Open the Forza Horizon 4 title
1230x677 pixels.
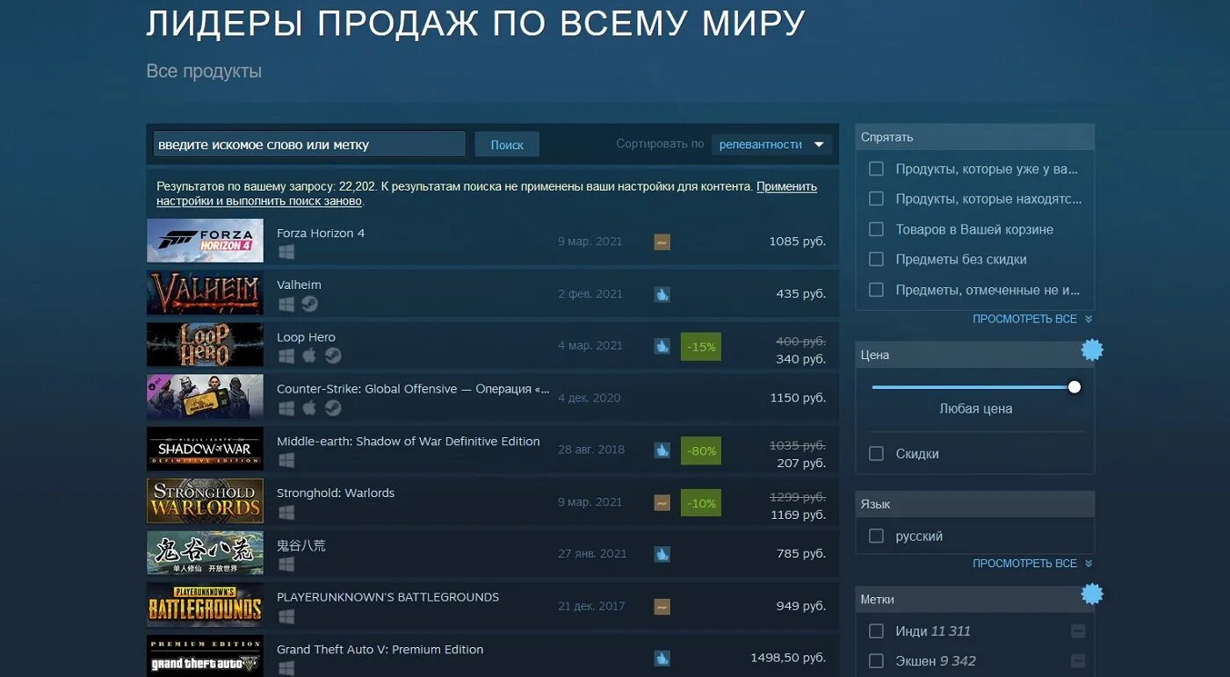point(321,234)
